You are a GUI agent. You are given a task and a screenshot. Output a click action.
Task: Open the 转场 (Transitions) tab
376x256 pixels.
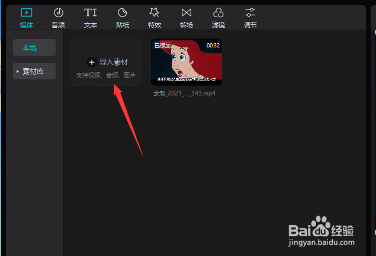tap(187, 18)
